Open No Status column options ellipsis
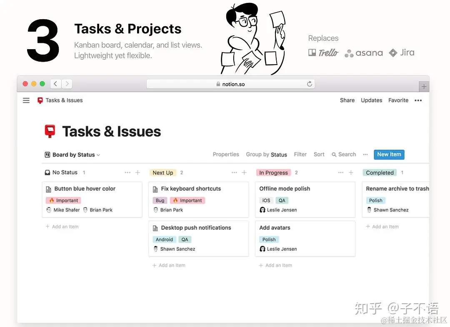450x327 pixels. pos(127,172)
